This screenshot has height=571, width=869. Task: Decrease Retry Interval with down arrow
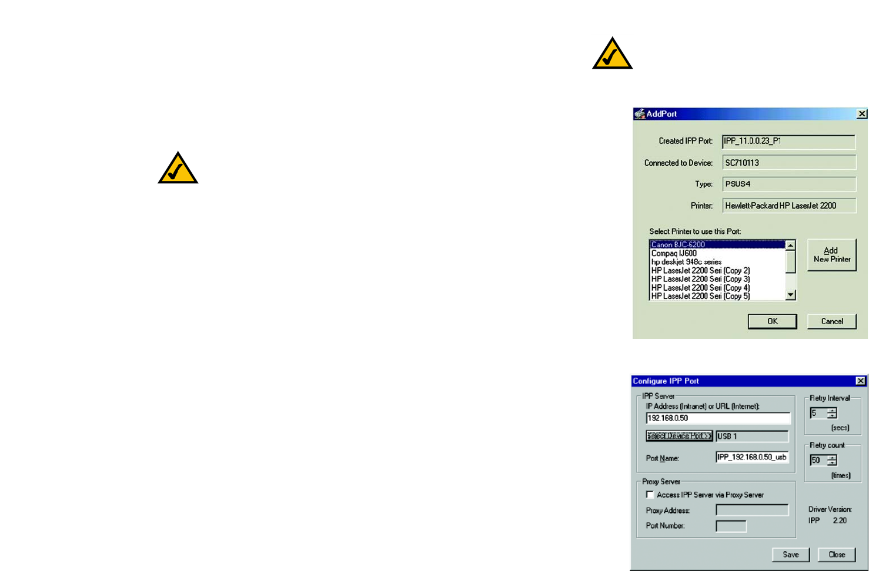(x=831, y=417)
